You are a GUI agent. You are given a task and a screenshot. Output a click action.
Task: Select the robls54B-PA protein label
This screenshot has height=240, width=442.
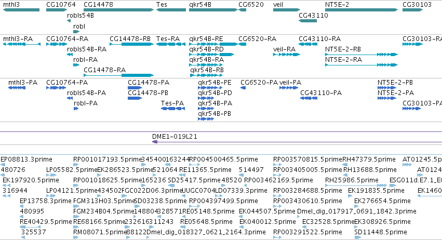(x=87, y=93)
